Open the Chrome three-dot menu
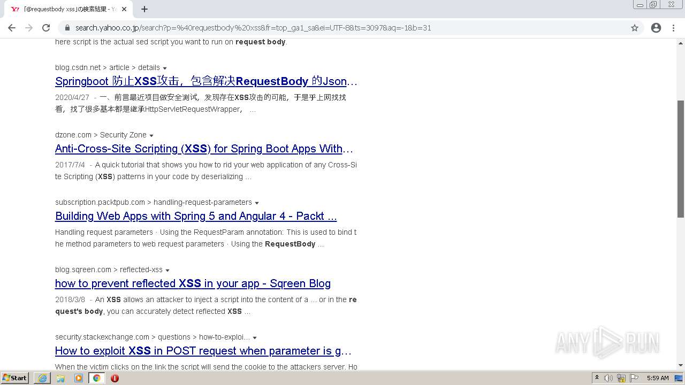The width and height of the screenshot is (685, 385). tap(673, 28)
